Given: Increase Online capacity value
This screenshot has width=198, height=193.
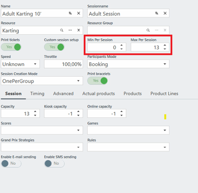Looking at the screenshot, I should (122, 112).
